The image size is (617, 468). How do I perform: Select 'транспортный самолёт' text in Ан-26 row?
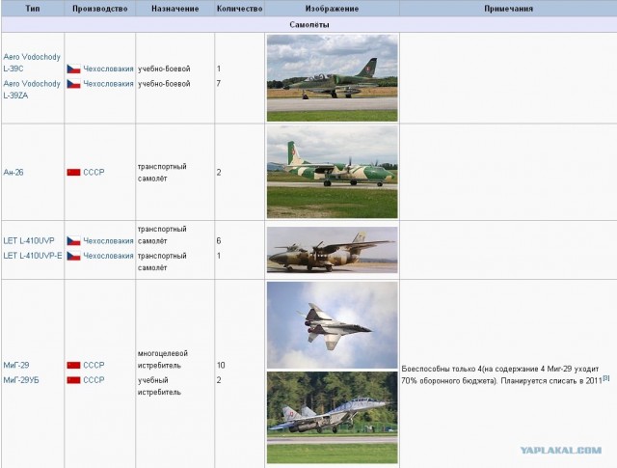coord(162,173)
